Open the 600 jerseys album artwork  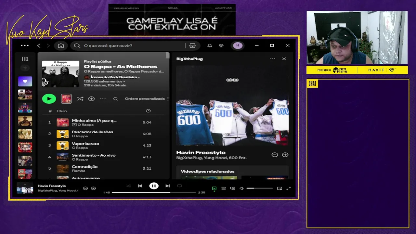coord(232,106)
